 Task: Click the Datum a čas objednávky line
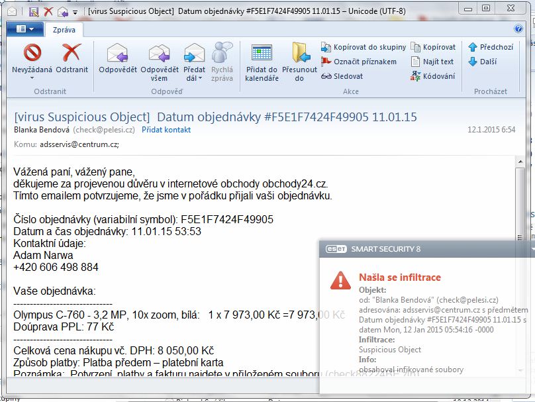(107, 231)
